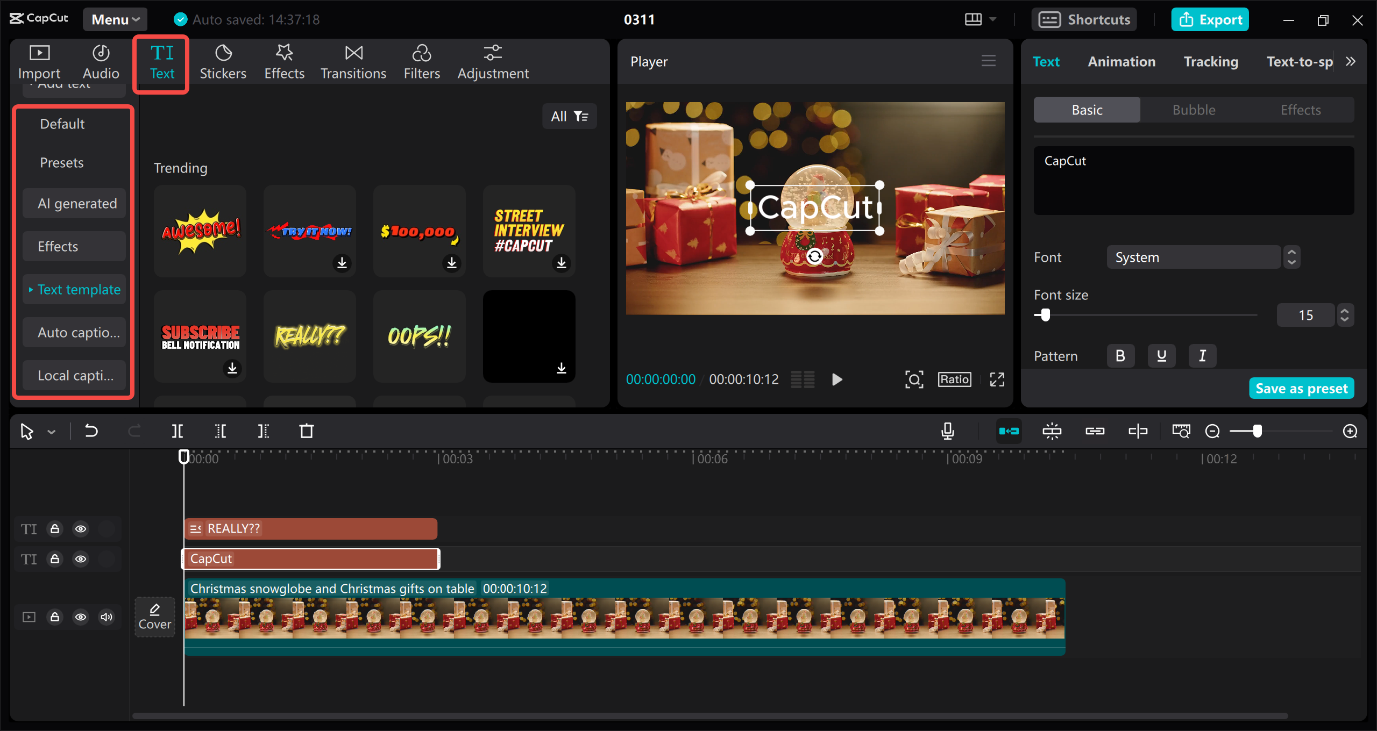Click the timeline zoom slider handle
This screenshot has width=1377, height=731.
pyautogui.click(x=1257, y=431)
